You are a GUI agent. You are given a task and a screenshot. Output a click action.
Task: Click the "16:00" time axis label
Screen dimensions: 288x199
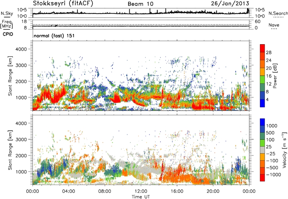pyautogui.click(x=177, y=191)
